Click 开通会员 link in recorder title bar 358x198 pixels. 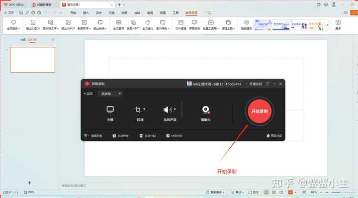pyautogui.click(x=256, y=84)
